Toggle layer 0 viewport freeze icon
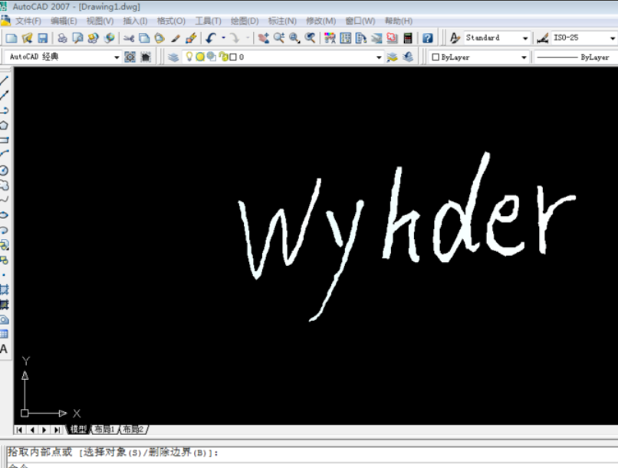This screenshot has width=618, height=468. coord(212,57)
